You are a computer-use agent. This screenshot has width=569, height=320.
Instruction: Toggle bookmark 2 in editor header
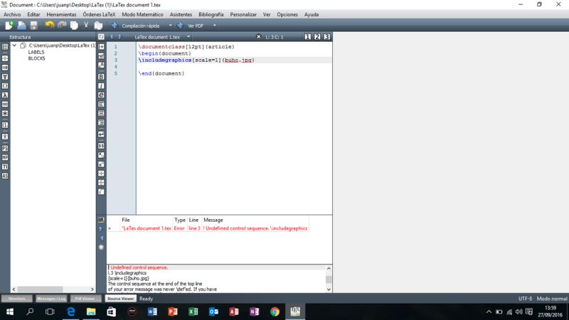(317, 37)
